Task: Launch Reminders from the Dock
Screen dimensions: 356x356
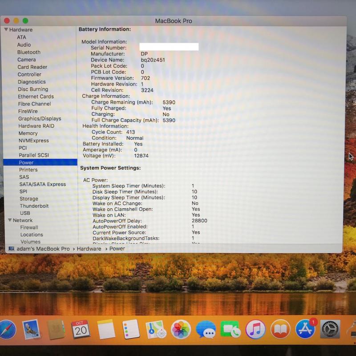Action: click(130, 329)
